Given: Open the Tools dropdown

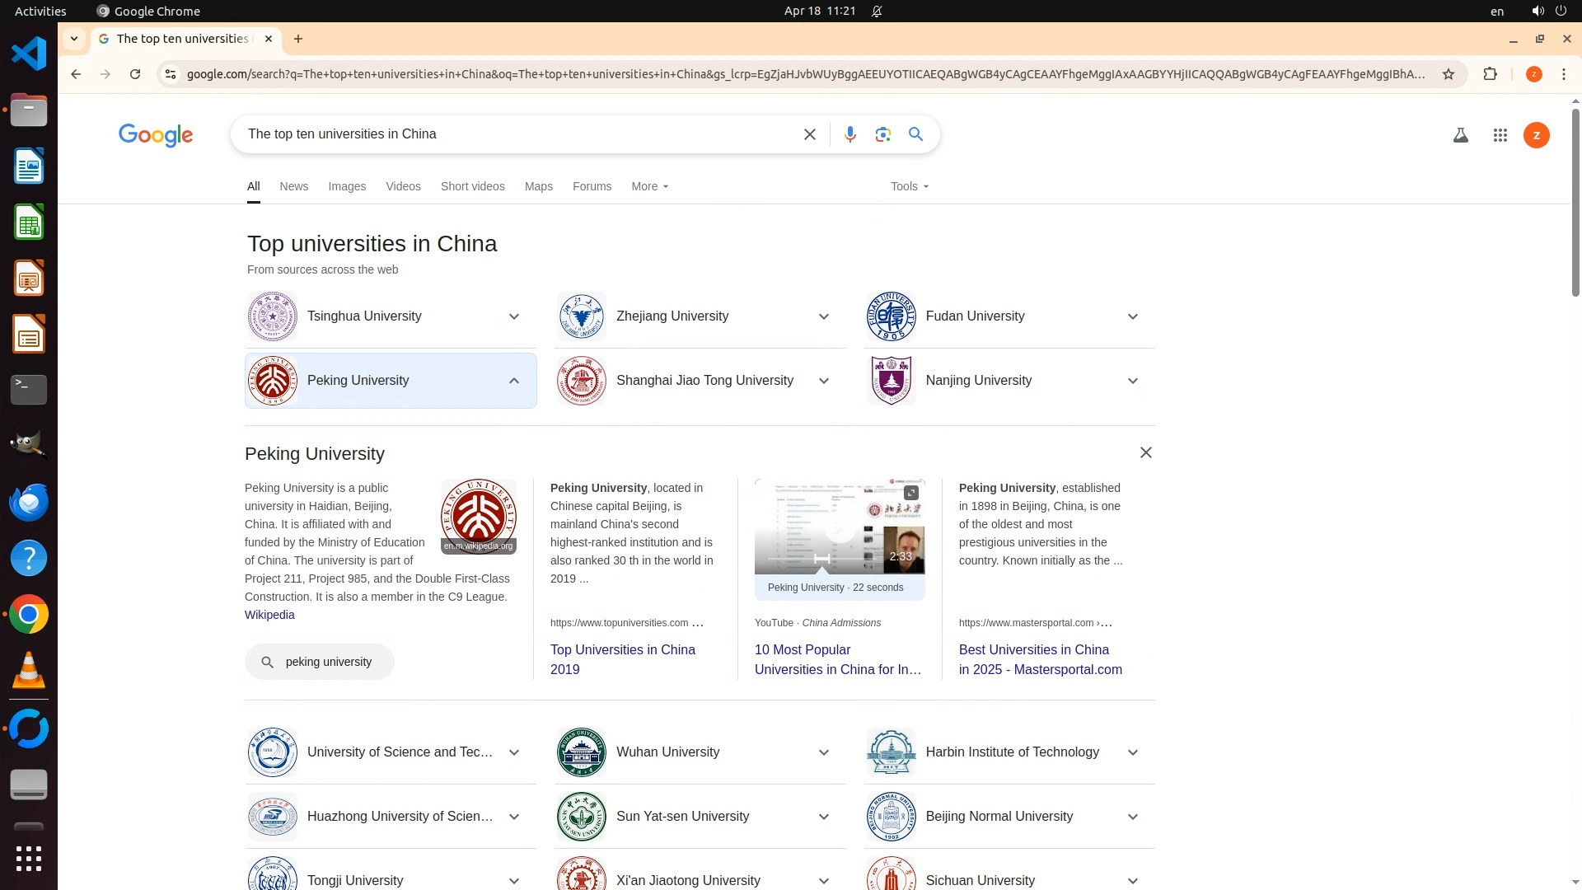Looking at the screenshot, I should [x=909, y=186].
